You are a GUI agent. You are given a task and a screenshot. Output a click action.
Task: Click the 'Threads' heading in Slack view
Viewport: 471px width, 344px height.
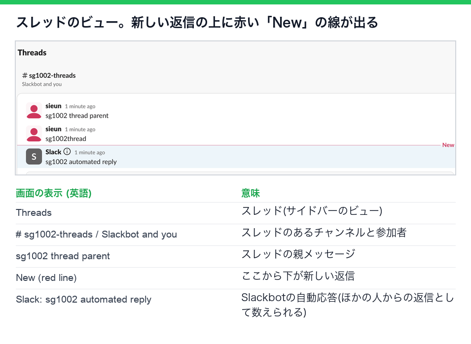[32, 53]
